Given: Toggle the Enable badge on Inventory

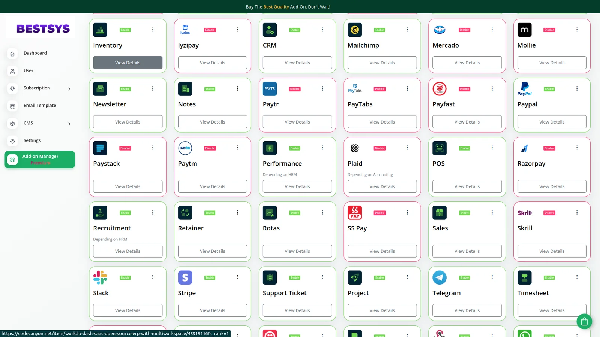Looking at the screenshot, I should click(x=125, y=30).
